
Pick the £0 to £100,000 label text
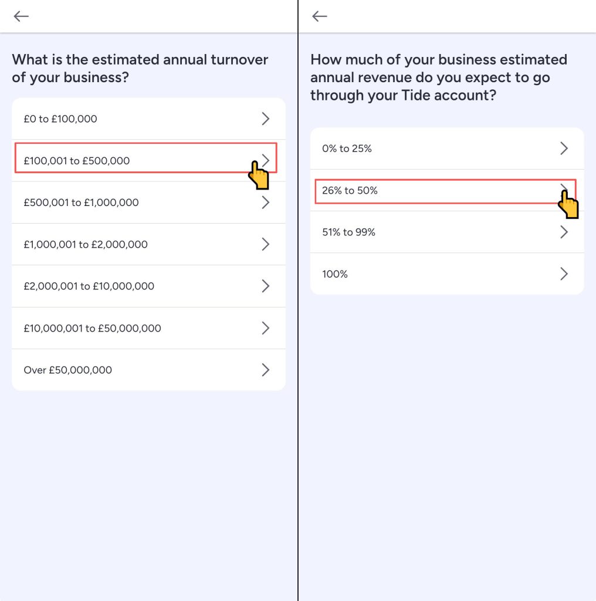pyautogui.click(x=60, y=119)
